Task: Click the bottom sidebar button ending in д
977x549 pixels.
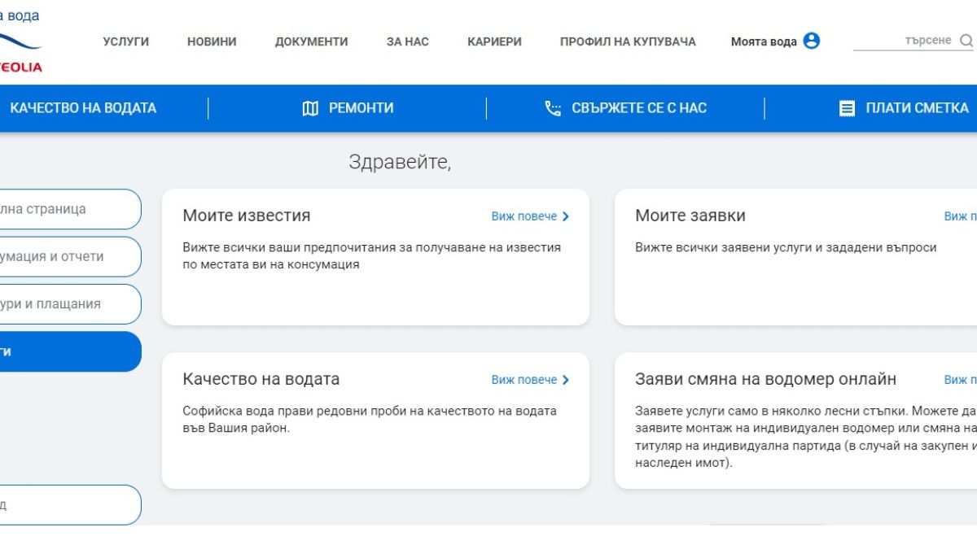Action: tap(70, 505)
